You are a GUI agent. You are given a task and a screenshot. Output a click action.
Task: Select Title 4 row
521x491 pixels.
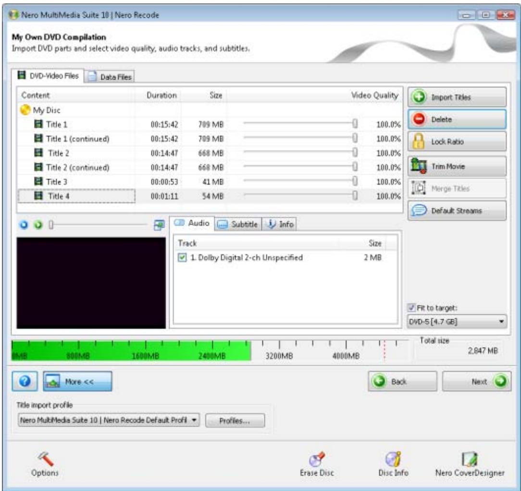click(x=210, y=196)
